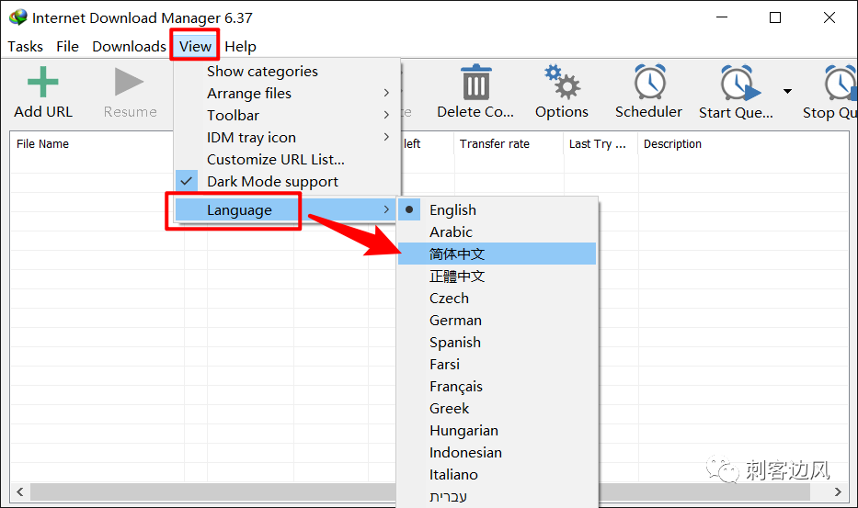The width and height of the screenshot is (858, 508).
Task: Click the Add URL label
Action: (x=42, y=111)
